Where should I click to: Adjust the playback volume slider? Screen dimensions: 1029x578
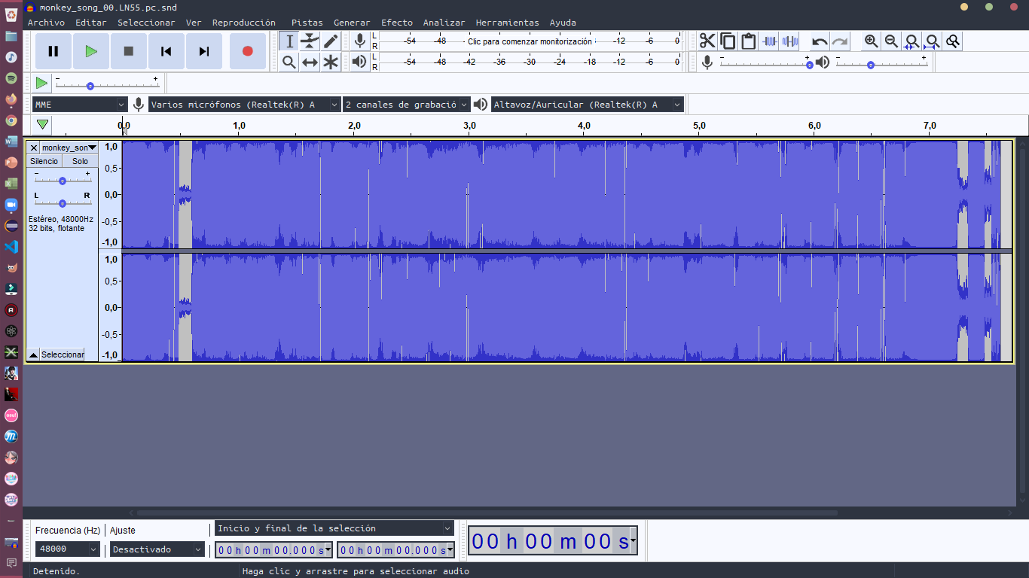click(x=881, y=65)
